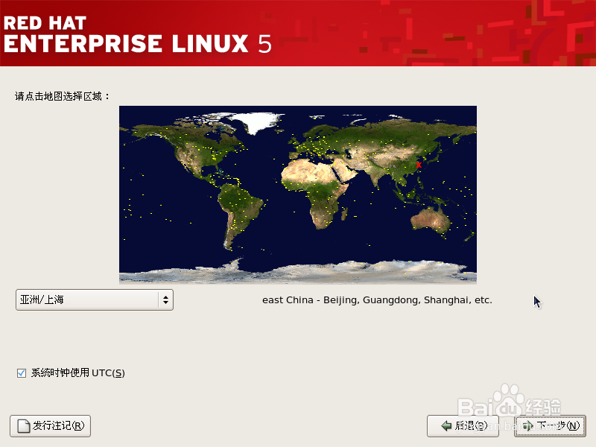
Task: Click the east China region description text
Action: (376, 299)
